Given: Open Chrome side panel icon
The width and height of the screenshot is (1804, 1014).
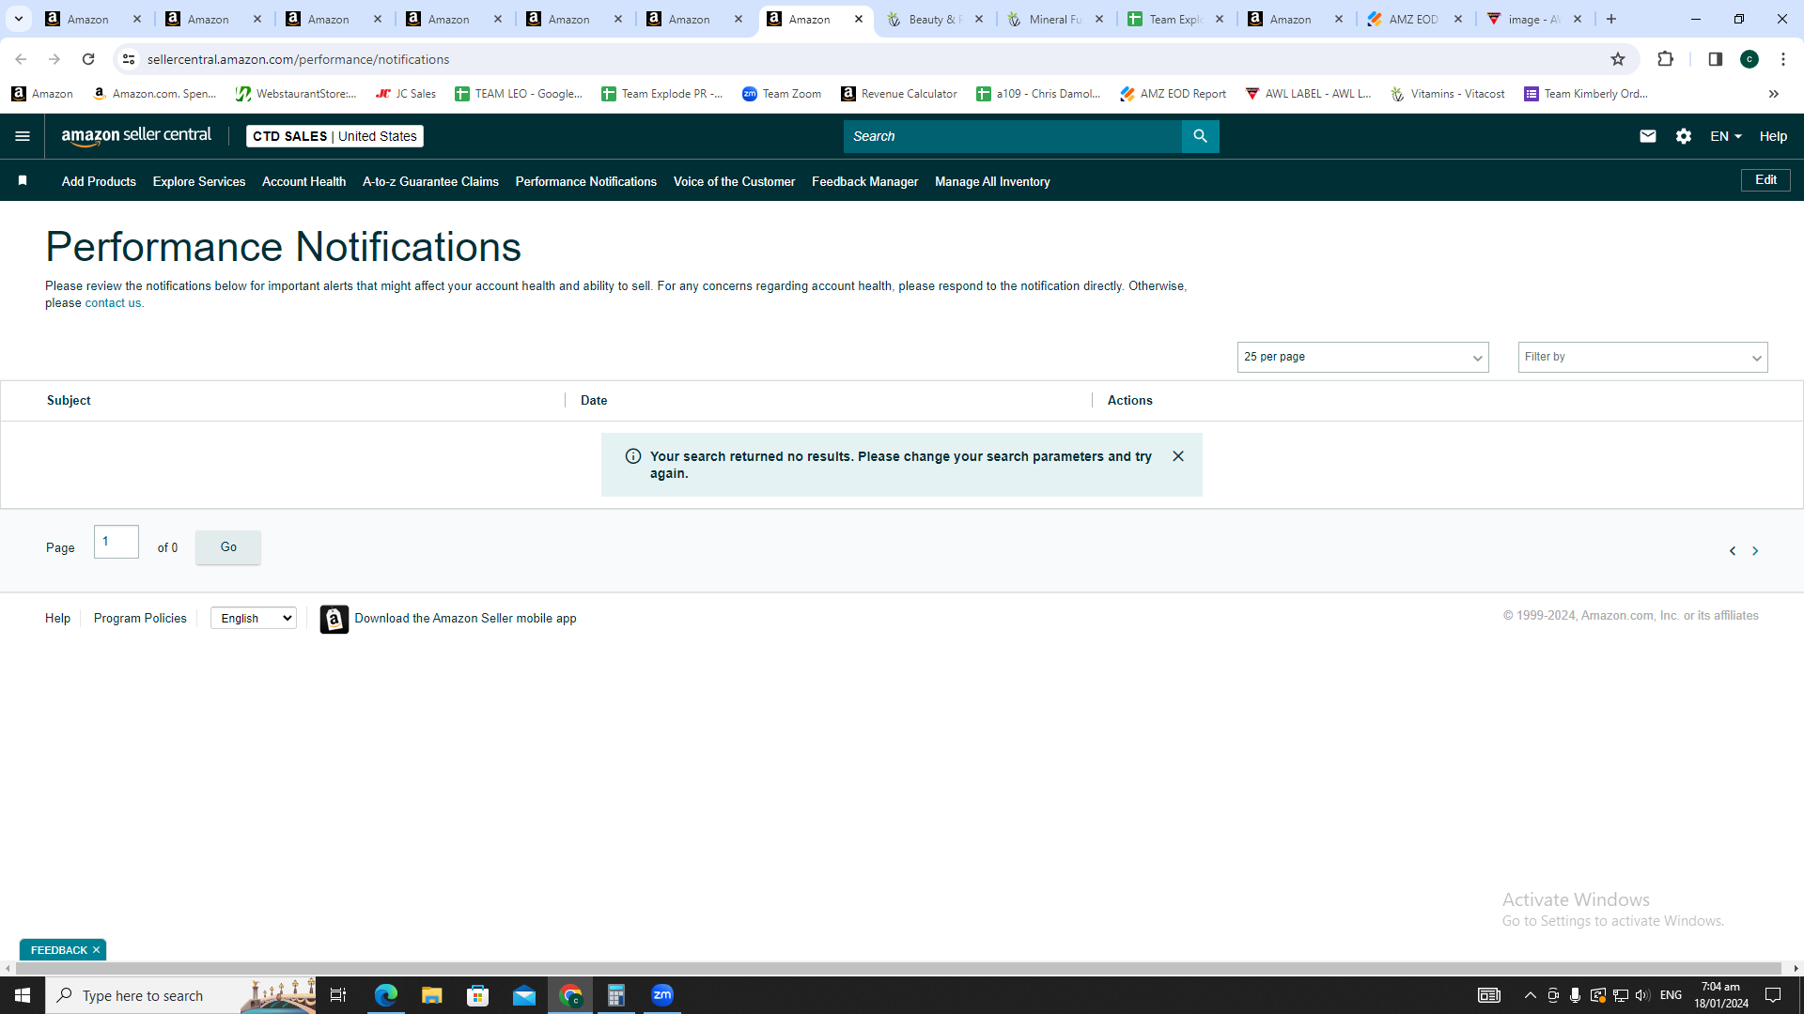Looking at the screenshot, I should (1715, 59).
